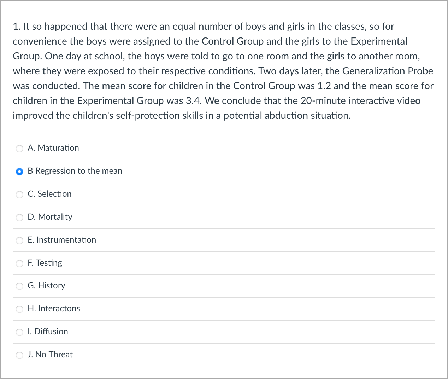Viewport: 448px width, 382px height.
Task: Select the E. Instrumentation radio button
Action: coord(19,241)
